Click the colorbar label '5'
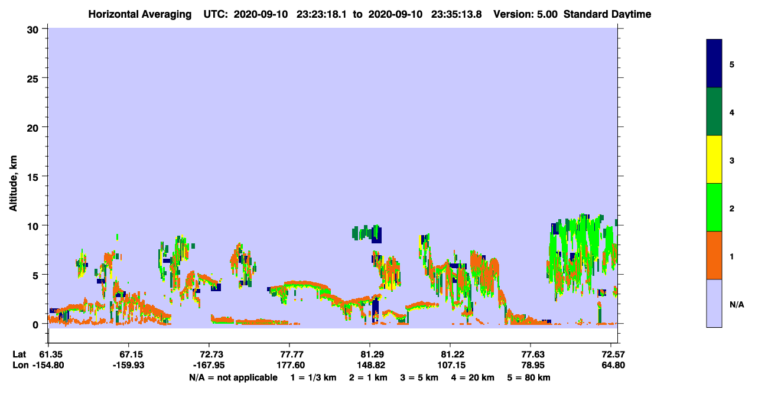 coord(732,64)
